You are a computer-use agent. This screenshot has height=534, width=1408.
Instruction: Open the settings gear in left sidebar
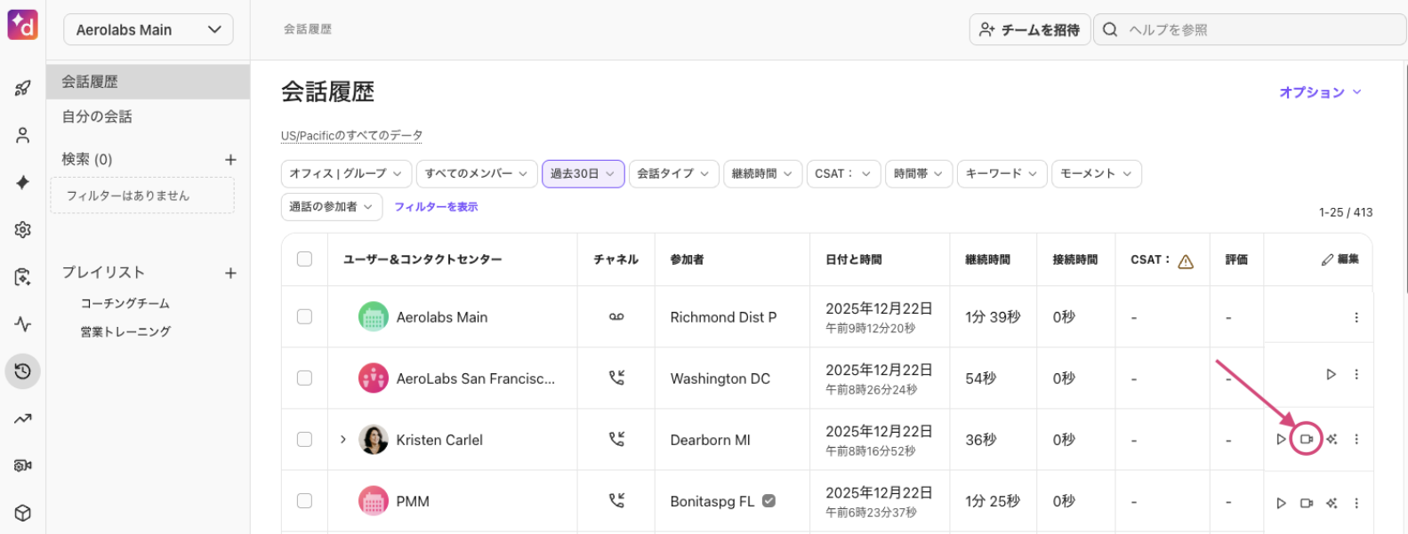[x=23, y=229]
